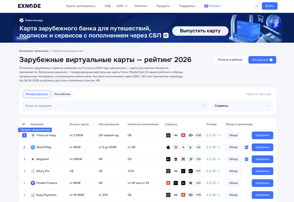
Task: Click the Wayment name text
Action: pyautogui.click(x=42, y=159)
